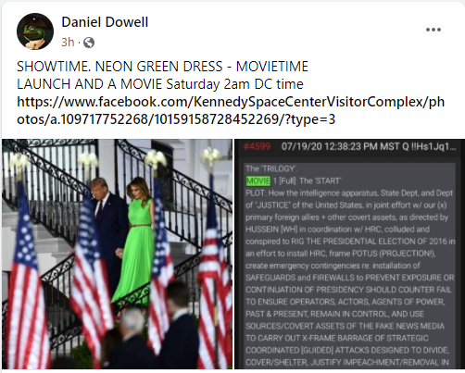Viewport: 465px width, 373px height.
Task: Click the gray-haired man at photo bottom
Action: point(132,340)
